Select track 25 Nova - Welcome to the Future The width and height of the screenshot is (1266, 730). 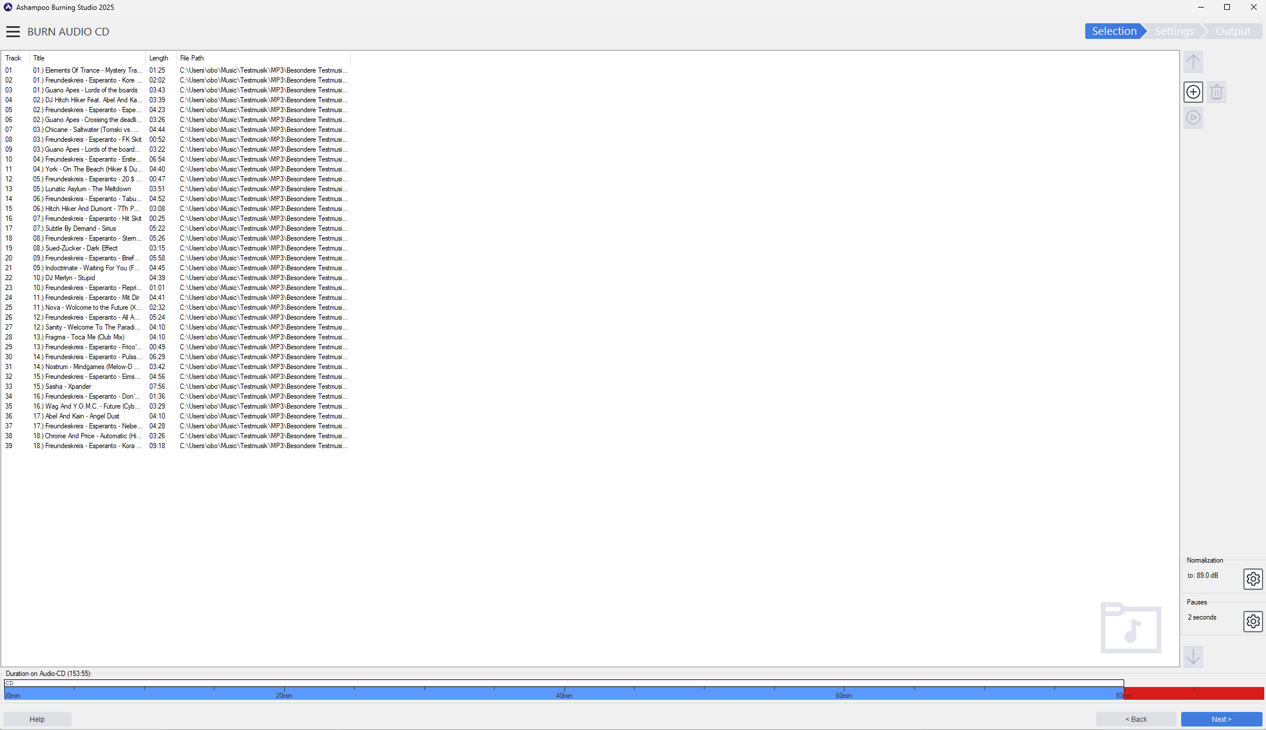point(176,307)
